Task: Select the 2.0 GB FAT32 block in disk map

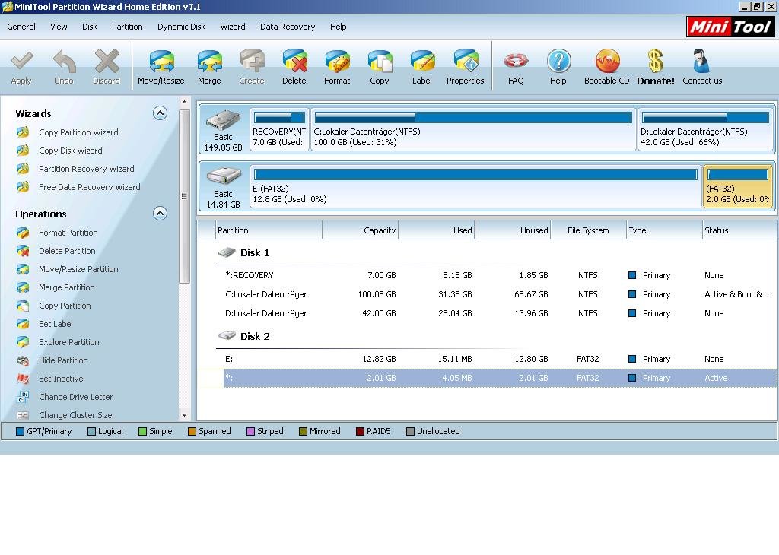Action: coord(738,187)
